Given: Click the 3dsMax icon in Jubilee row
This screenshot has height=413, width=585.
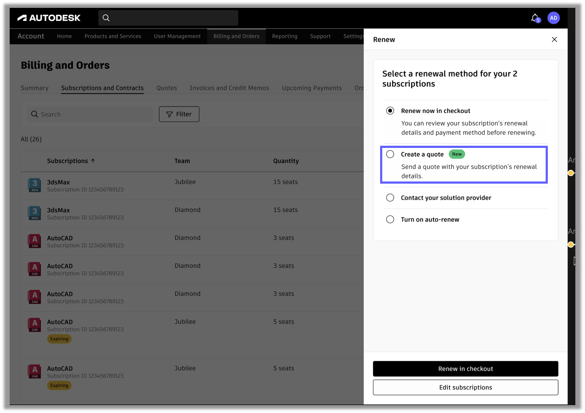Looking at the screenshot, I should click(34, 185).
